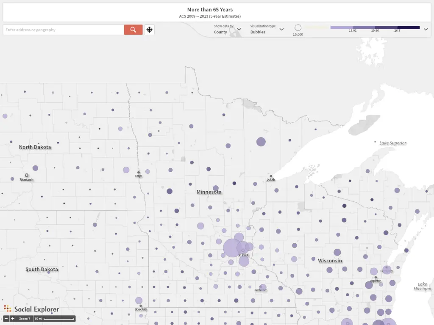Image resolution: width=434 pixels, height=325 pixels.
Task: Zoom out with the minus button
Action: pyautogui.click(x=6, y=319)
